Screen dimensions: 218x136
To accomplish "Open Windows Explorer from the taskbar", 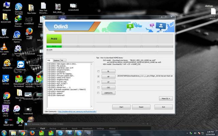I will coord(14,133).
